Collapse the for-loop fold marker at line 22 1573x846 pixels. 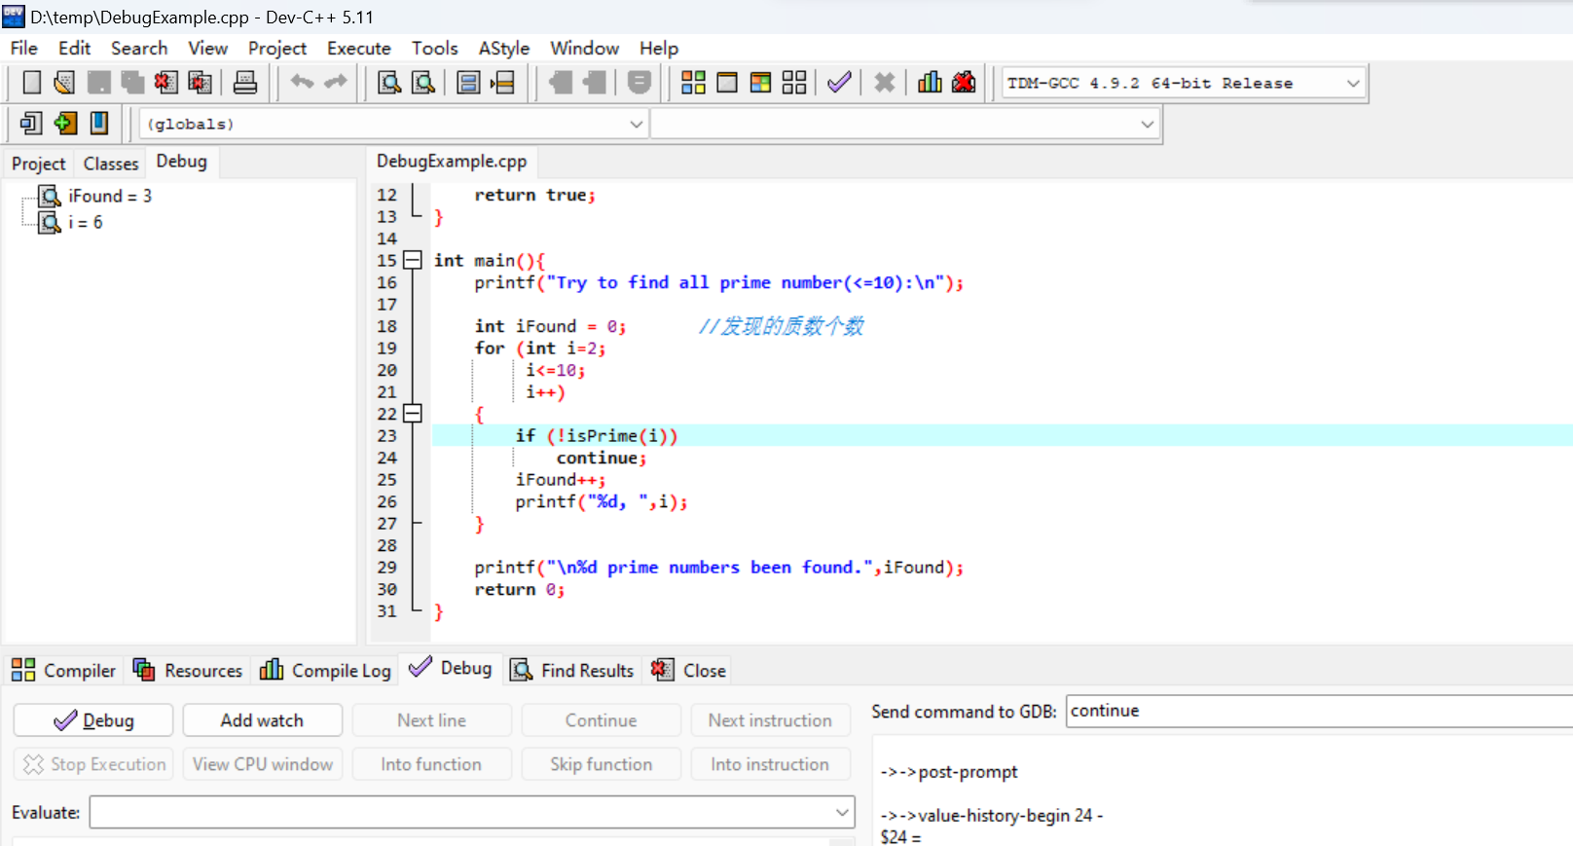click(x=413, y=414)
